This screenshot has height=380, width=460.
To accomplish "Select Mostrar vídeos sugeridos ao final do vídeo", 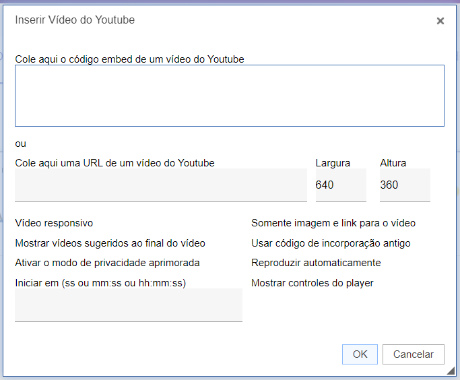I will [110, 243].
